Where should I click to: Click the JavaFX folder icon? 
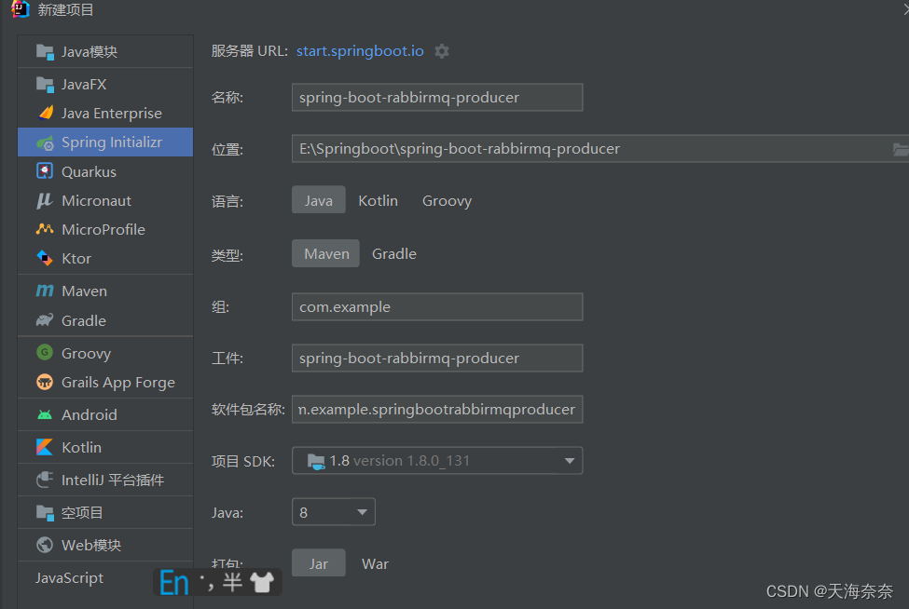click(x=45, y=85)
